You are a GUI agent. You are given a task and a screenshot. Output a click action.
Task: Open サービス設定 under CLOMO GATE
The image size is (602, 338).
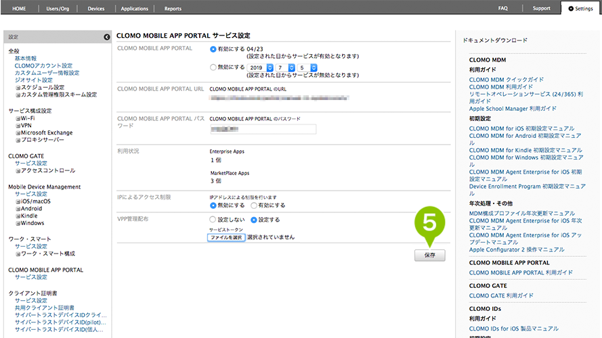[x=30, y=163]
